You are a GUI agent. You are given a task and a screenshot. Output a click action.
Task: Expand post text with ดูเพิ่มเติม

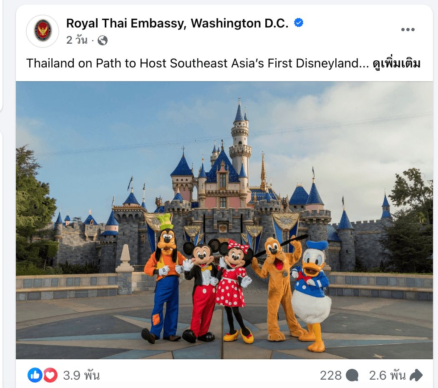[x=396, y=63]
